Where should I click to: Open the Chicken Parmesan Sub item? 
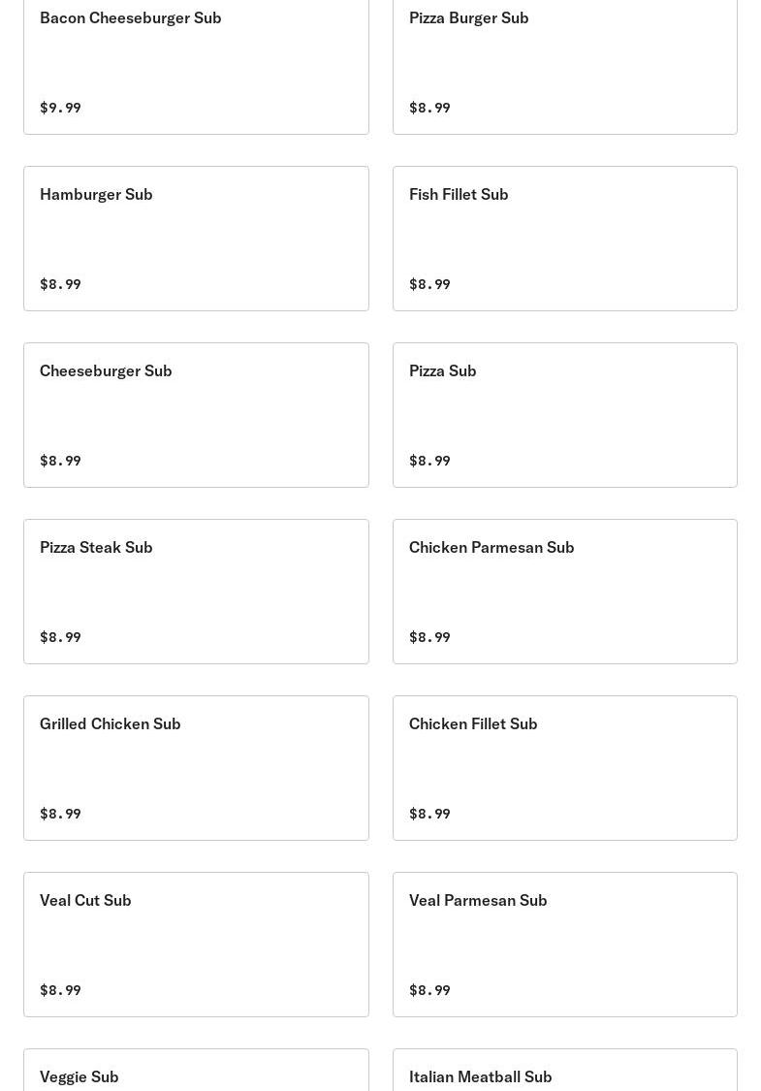564,592
